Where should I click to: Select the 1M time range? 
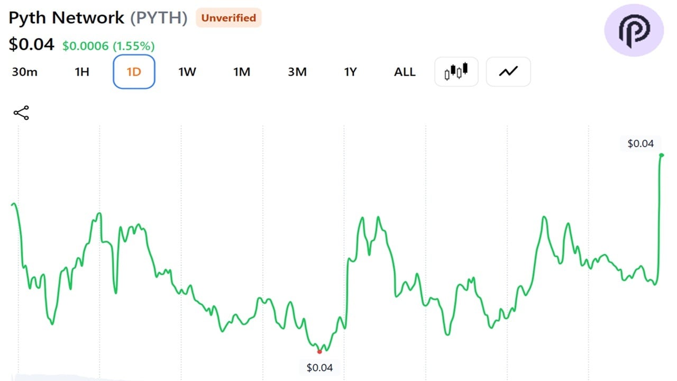(x=242, y=72)
